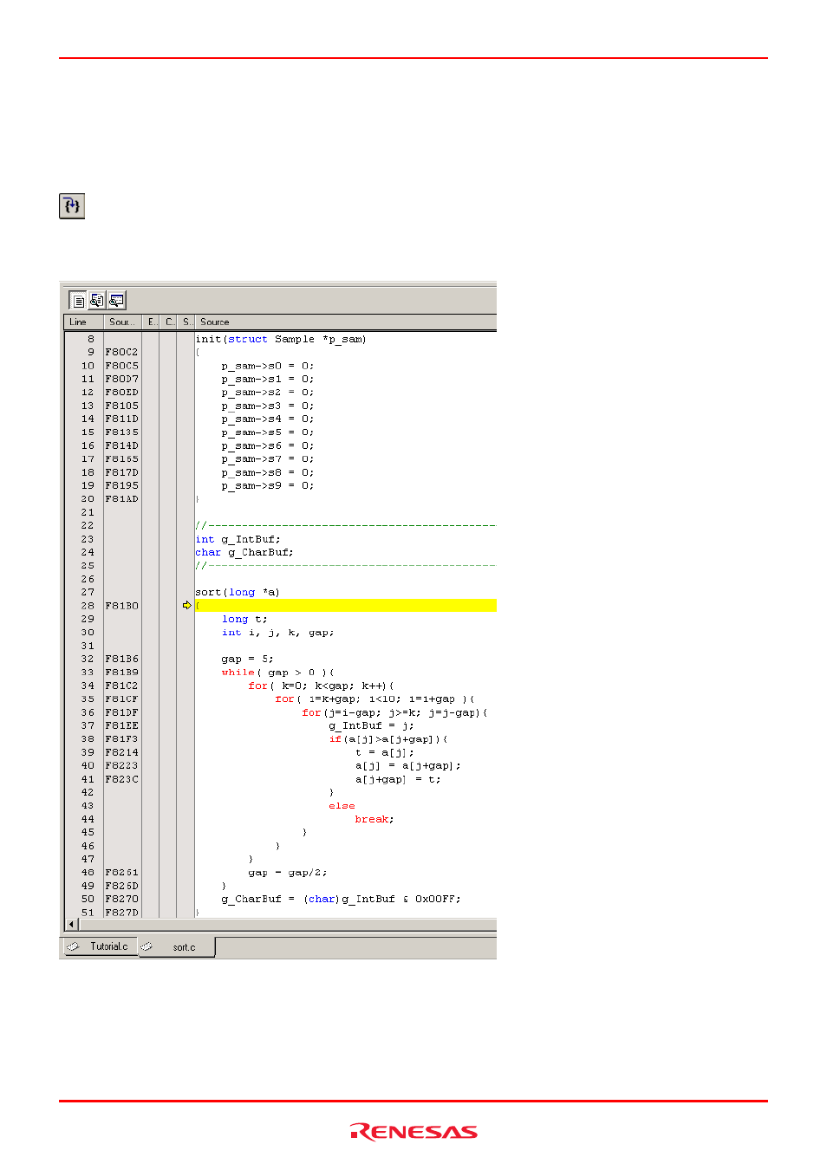This screenshot has width=827, height=1170.
Task: Click 'sort(long *a)' function line
Action: 238,593
